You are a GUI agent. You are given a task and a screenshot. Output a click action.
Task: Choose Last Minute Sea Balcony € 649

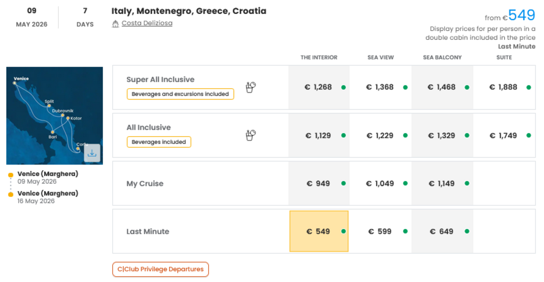[x=442, y=231]
